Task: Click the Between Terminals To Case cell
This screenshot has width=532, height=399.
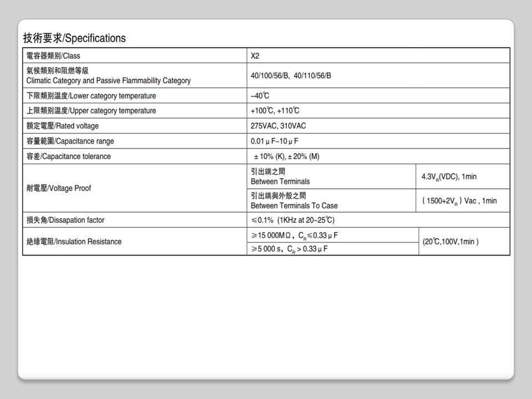Action: coord(294,201)
